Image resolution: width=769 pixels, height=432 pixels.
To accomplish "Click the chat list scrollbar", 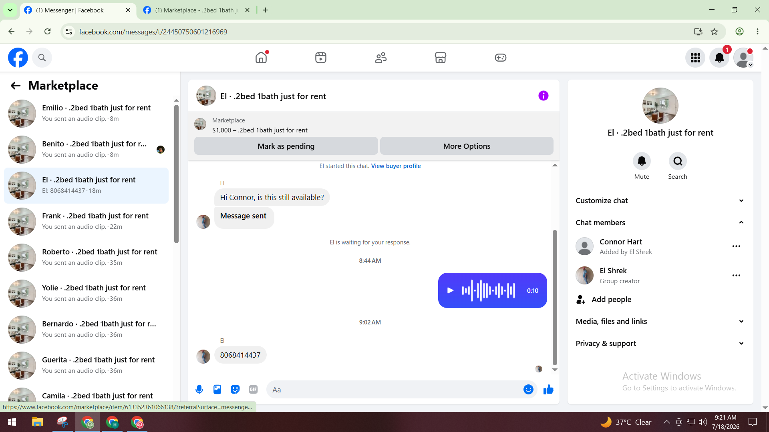I will point(176,174).
